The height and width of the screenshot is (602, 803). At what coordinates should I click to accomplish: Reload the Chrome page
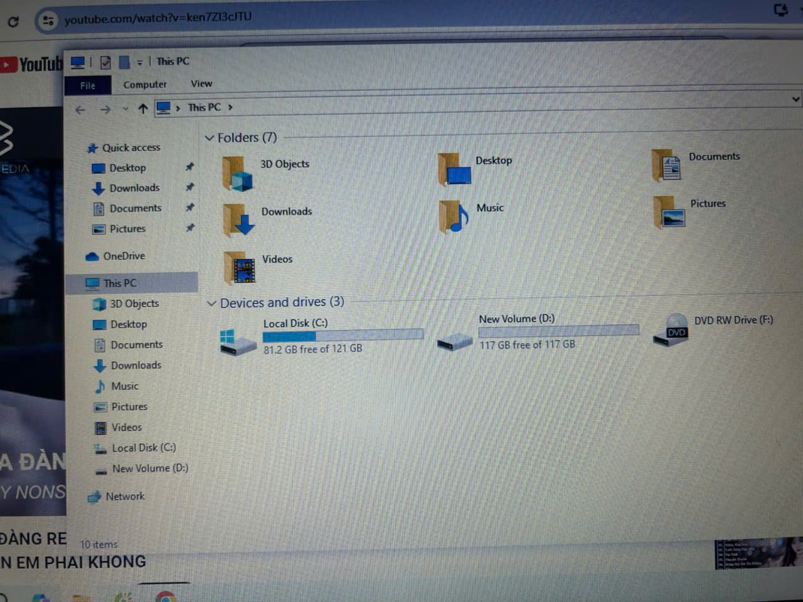(13, 22)
